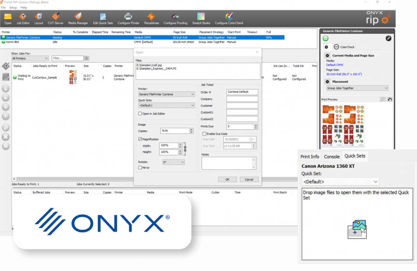The width and height of the screenshot is (417, 271).
Task: Click the pause icon in left job sidebar
Action: [x=6, y=146]
